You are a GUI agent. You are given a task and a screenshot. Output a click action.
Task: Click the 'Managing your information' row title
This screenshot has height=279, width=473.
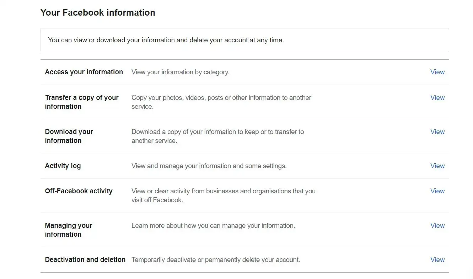tap(69, 230)
